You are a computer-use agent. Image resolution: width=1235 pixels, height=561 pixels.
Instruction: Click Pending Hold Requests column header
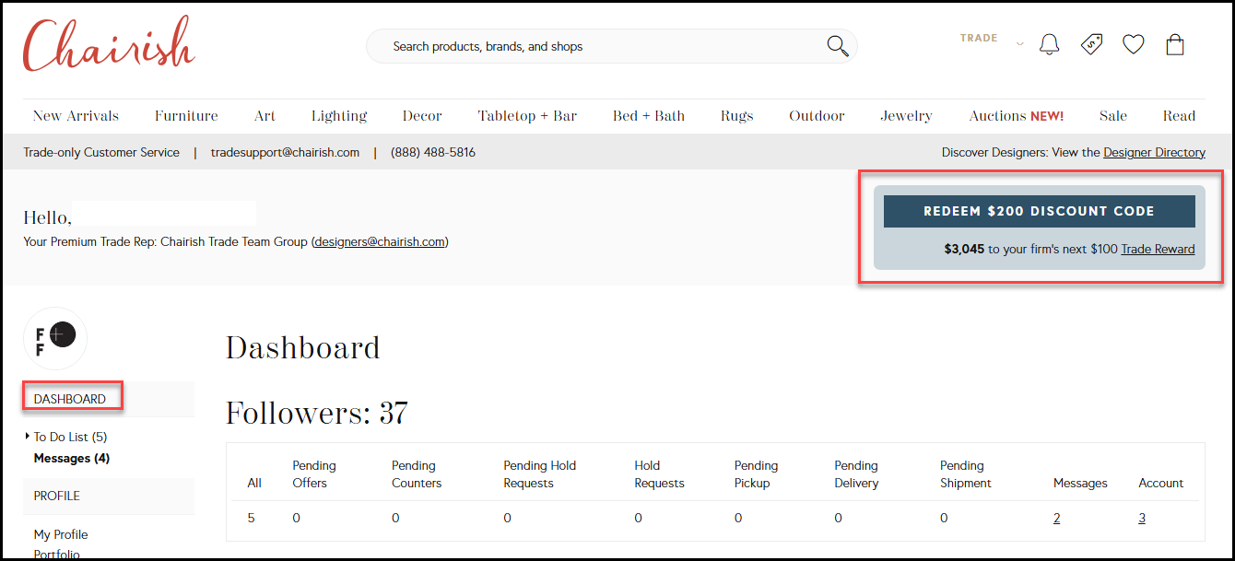click(x=540, y=473)
